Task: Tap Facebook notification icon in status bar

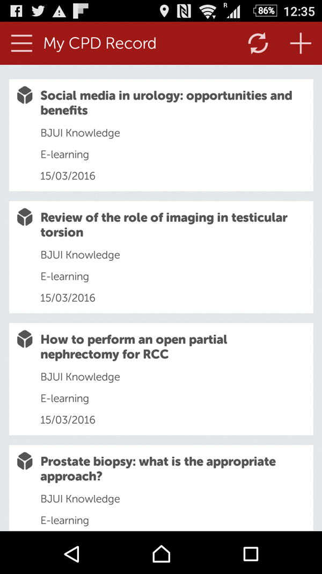Action: (16, 10)
